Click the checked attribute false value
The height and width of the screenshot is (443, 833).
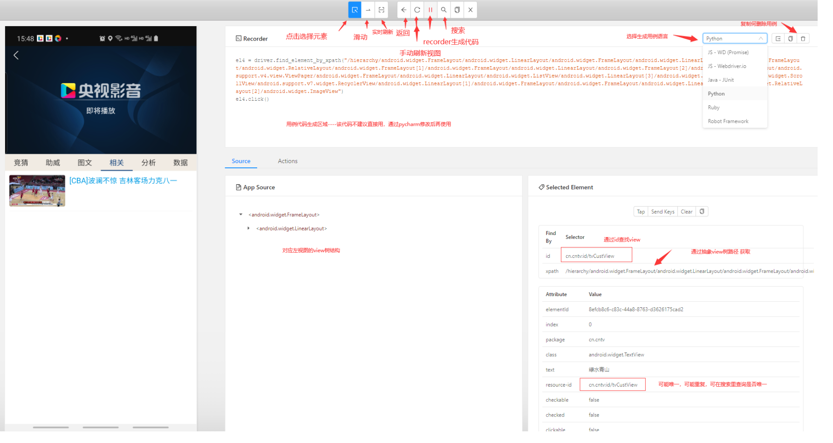[594, 415]
